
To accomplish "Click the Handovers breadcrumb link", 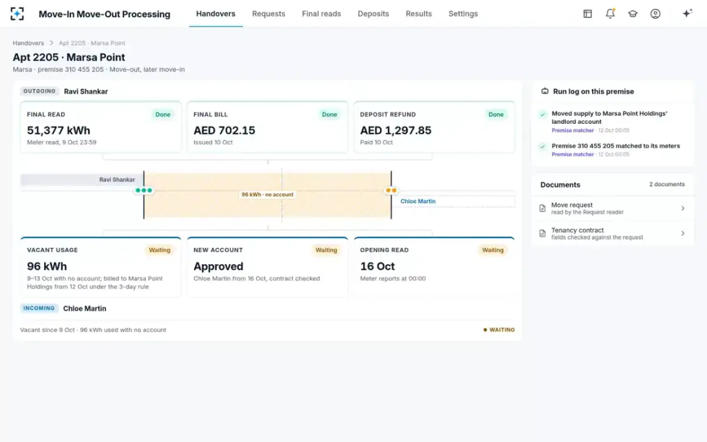I will [x=28, y=43].
